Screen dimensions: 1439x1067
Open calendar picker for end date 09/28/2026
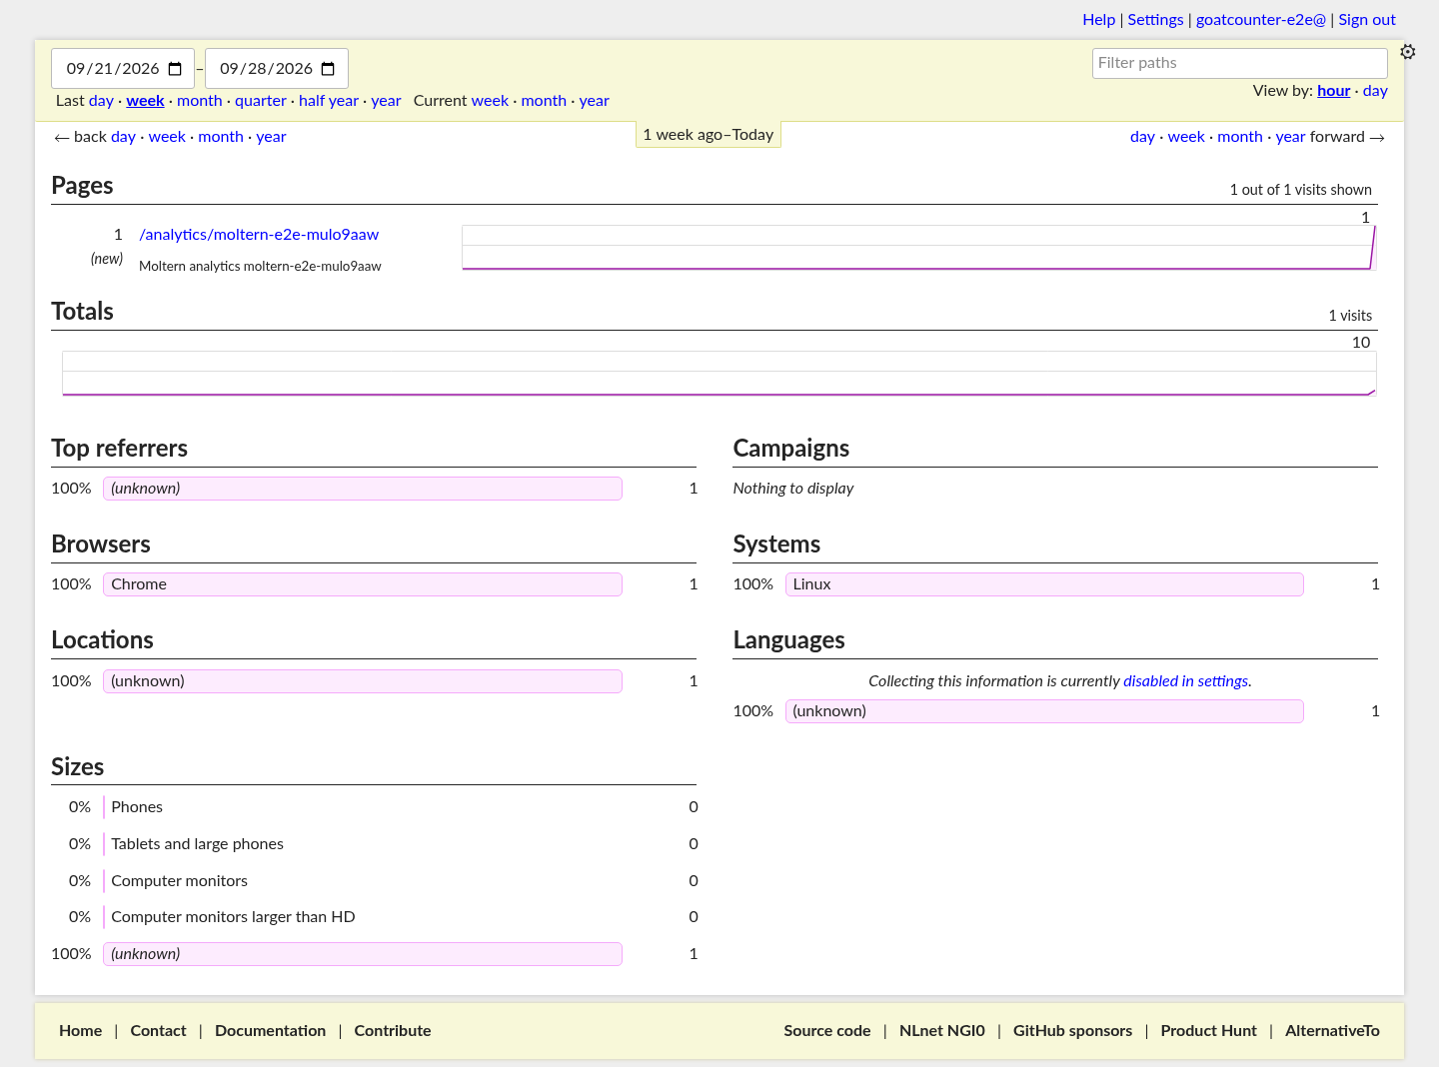[x=328, y=69]
